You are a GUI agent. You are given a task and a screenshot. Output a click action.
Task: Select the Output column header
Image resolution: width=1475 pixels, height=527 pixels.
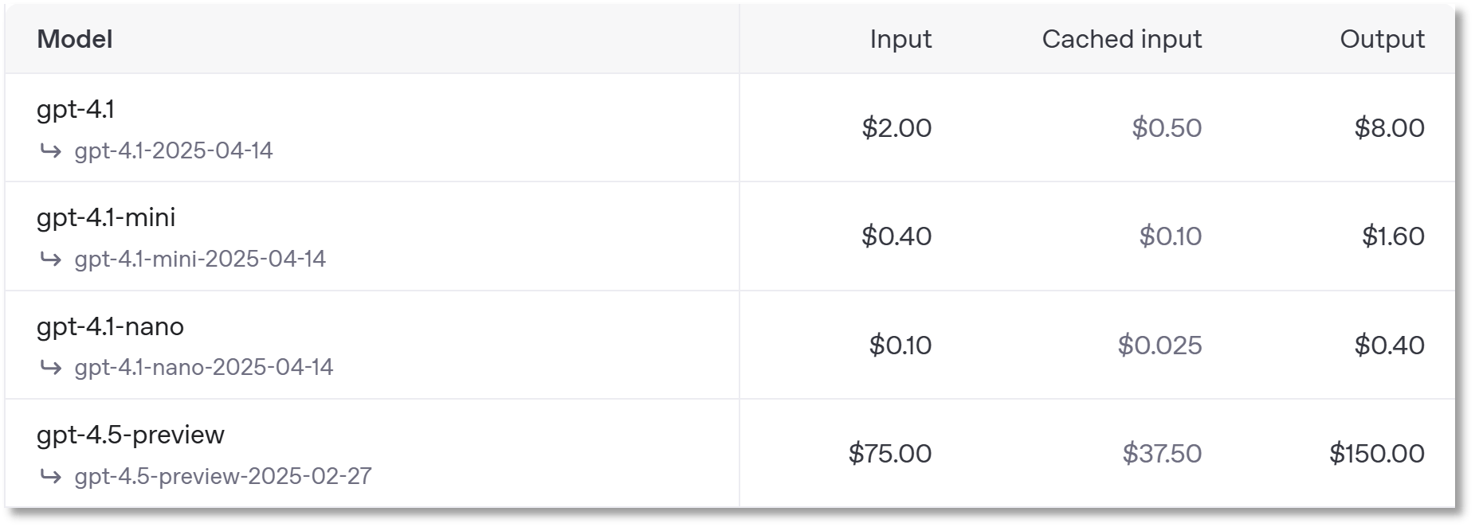1382,39
